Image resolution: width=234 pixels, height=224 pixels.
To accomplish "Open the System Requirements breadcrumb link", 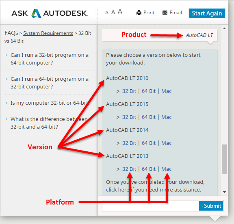I will click(48, 33).
